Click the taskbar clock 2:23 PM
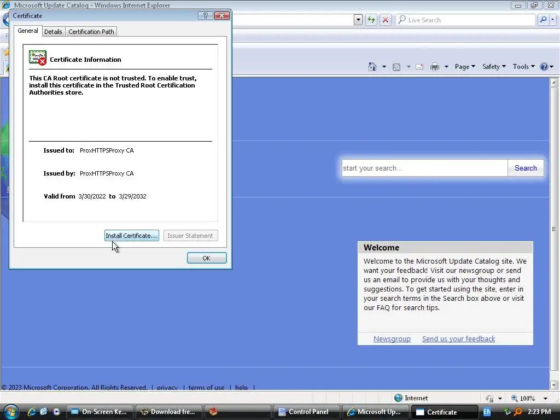The width and height of the screenshot is (560, 420). tap(539, 412)
